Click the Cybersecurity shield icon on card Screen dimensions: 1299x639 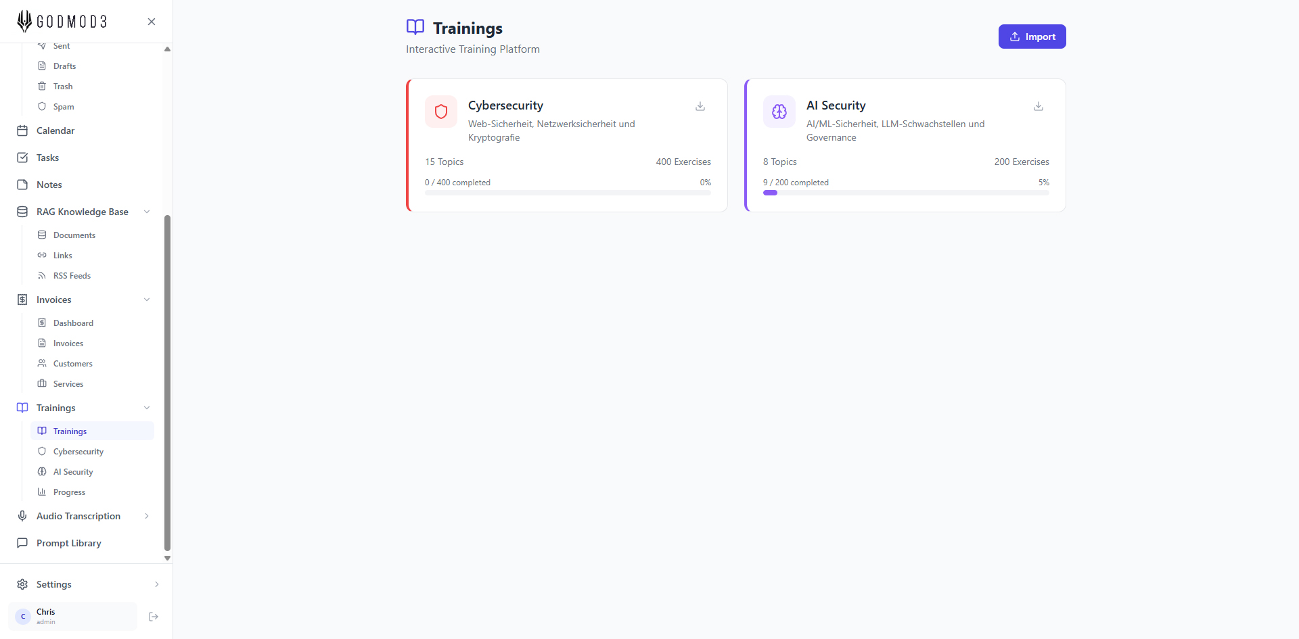click(441, 112)
